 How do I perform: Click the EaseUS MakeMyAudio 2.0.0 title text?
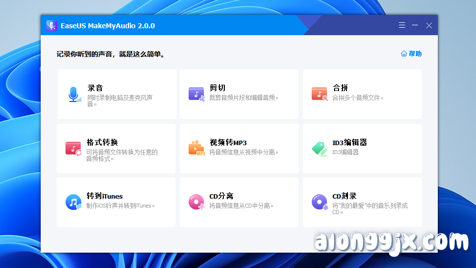click(108, 26)
